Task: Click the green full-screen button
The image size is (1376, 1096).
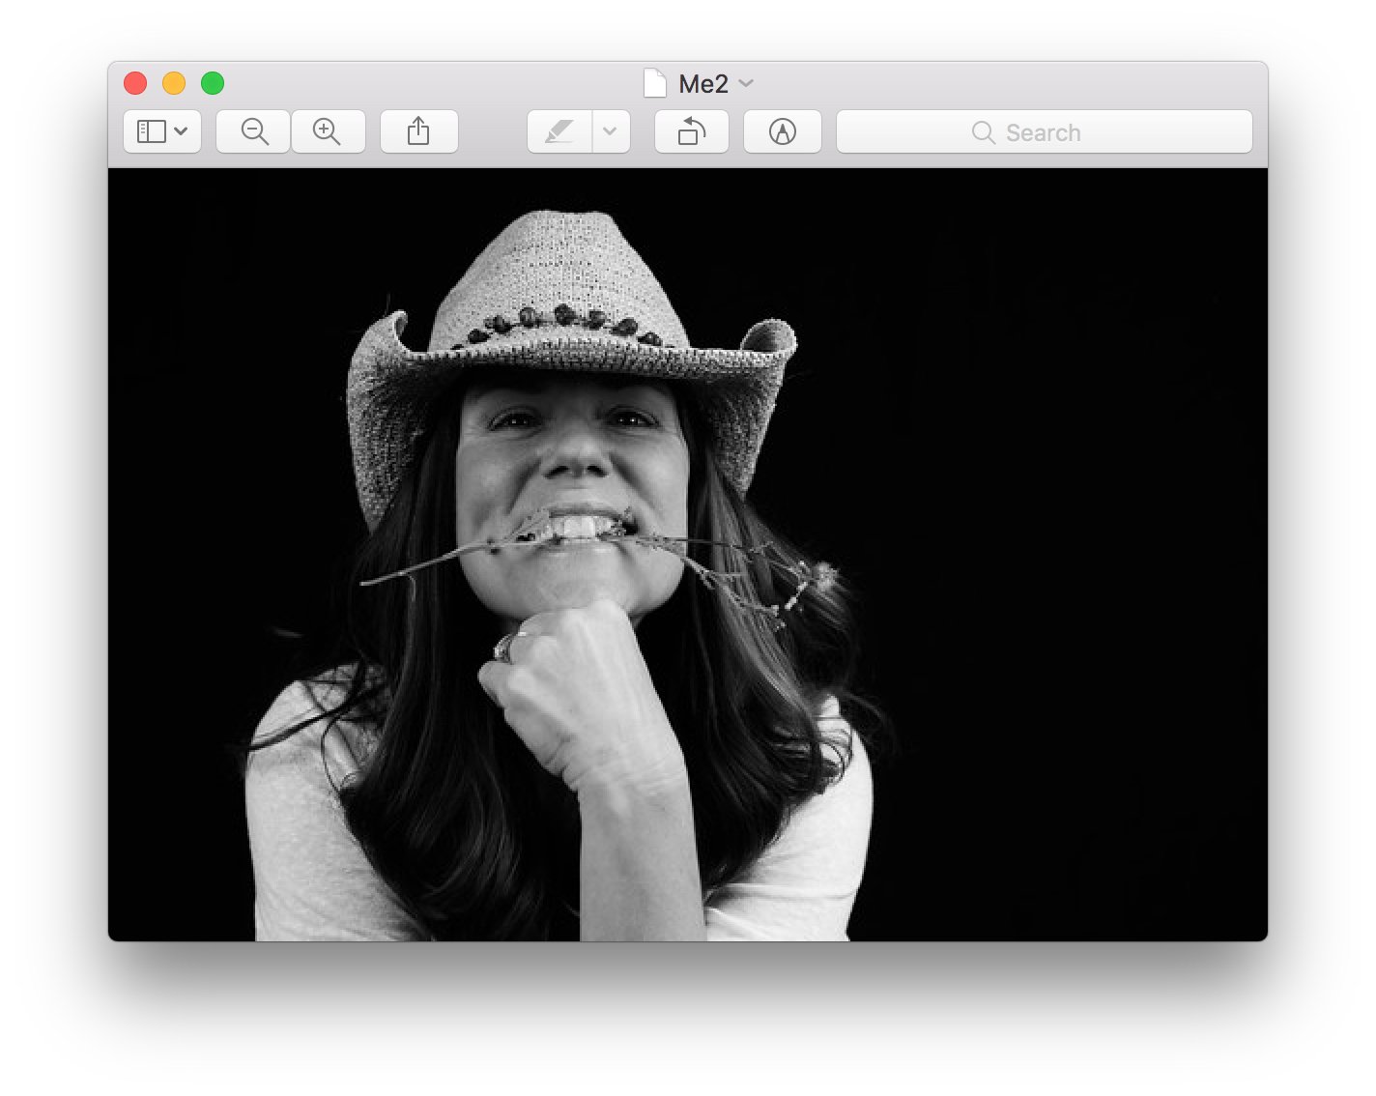Action: (213, 84)
